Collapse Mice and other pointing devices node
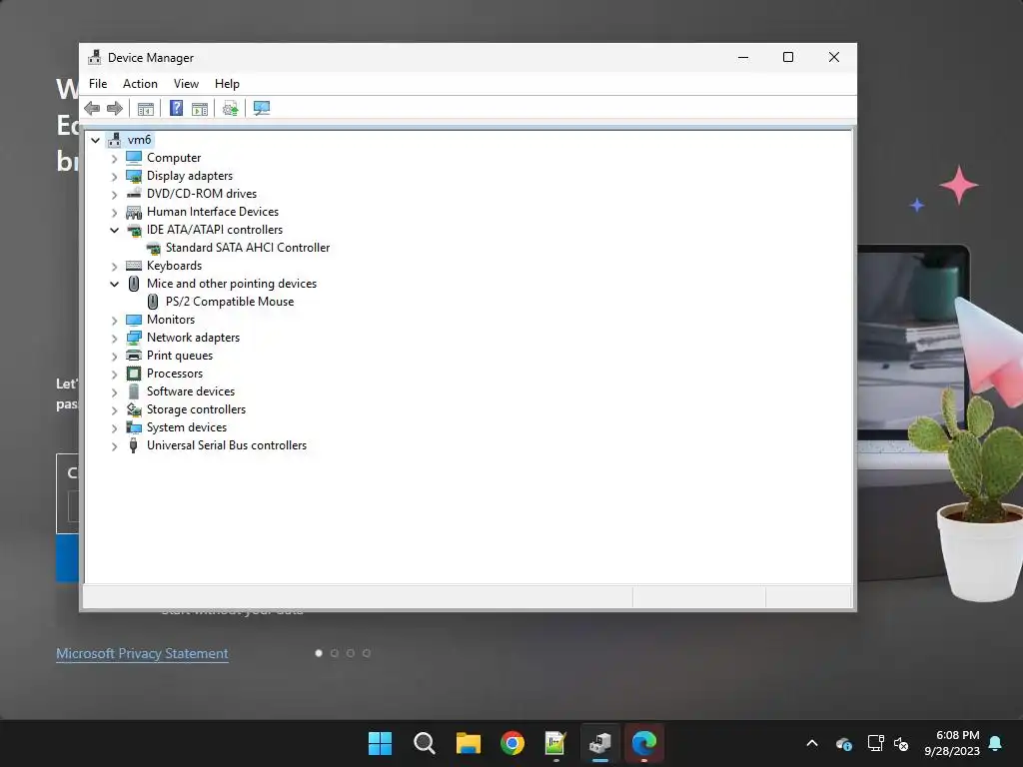The height and width of the screenshot is (767, 1023). click(x=114, y=285)
